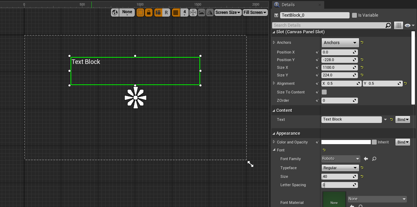Image resolution: width=417 pixels, height=207 pixels.
Task: Collapse the Appearance section
Action: (x=274, y=133)
